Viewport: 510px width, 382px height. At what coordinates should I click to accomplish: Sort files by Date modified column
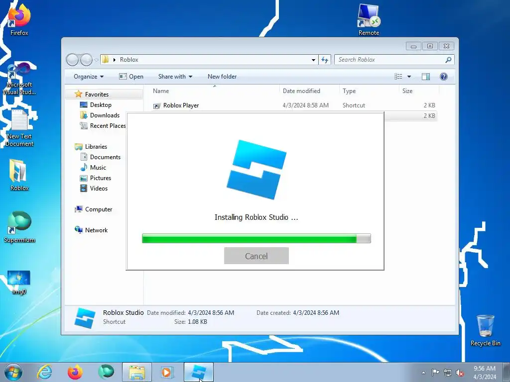[309, 91]
